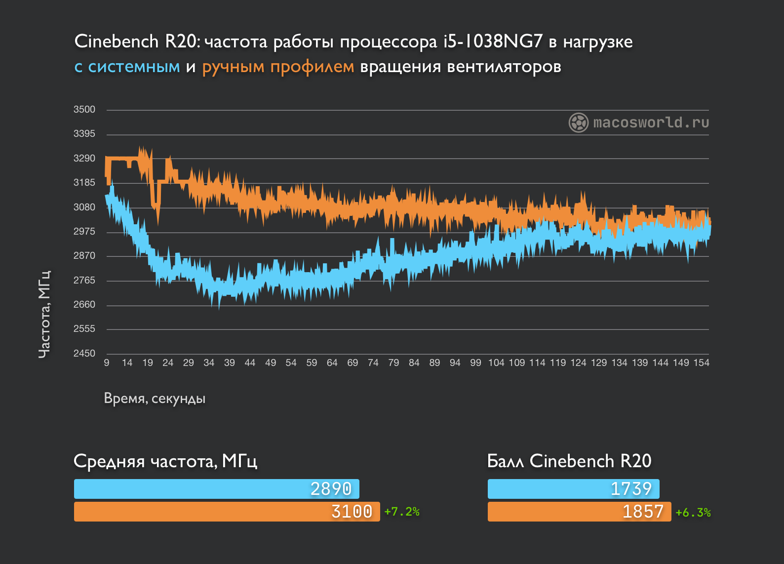Click the orange words "ручным профилем" in subtitle
Viewport: 784px width, 564px height.
(x=278, y=67)
